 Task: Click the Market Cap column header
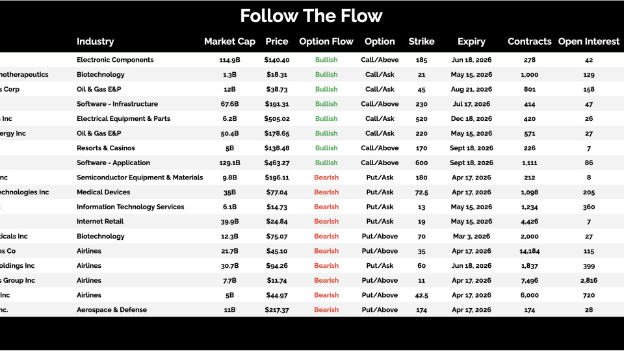(229, 42)
